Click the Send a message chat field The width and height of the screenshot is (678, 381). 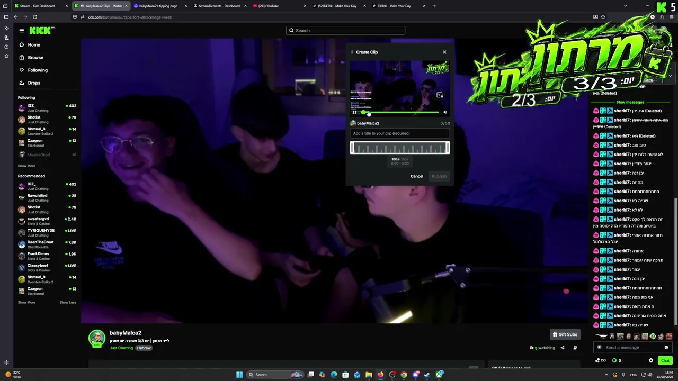[x=631, y=348]
